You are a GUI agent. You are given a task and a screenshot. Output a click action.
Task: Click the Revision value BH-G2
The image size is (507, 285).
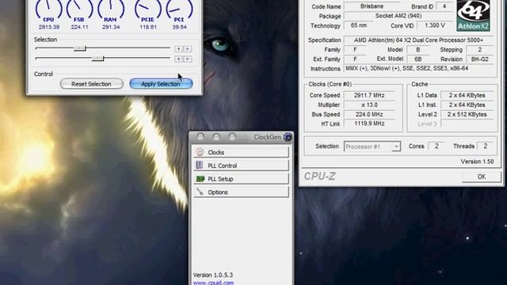coord(480,59)
